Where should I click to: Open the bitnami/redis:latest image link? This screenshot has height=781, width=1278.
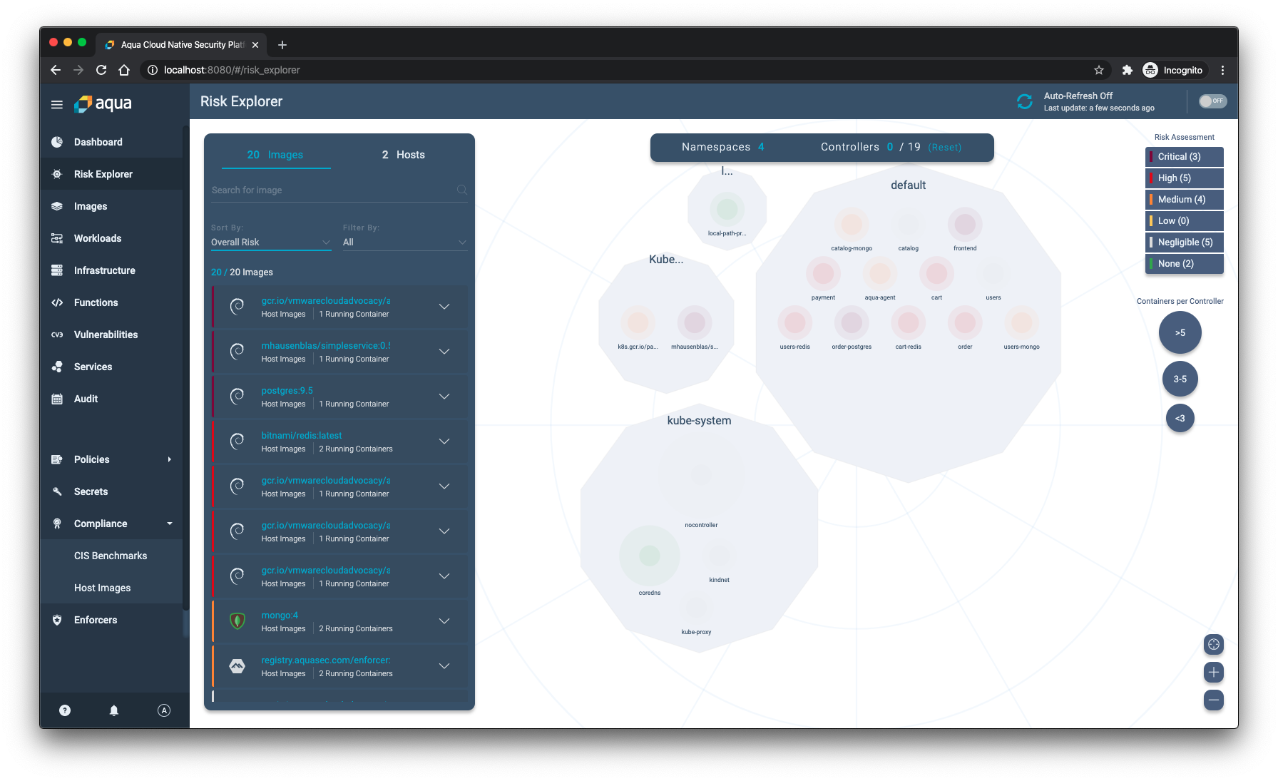coord(302,436)
